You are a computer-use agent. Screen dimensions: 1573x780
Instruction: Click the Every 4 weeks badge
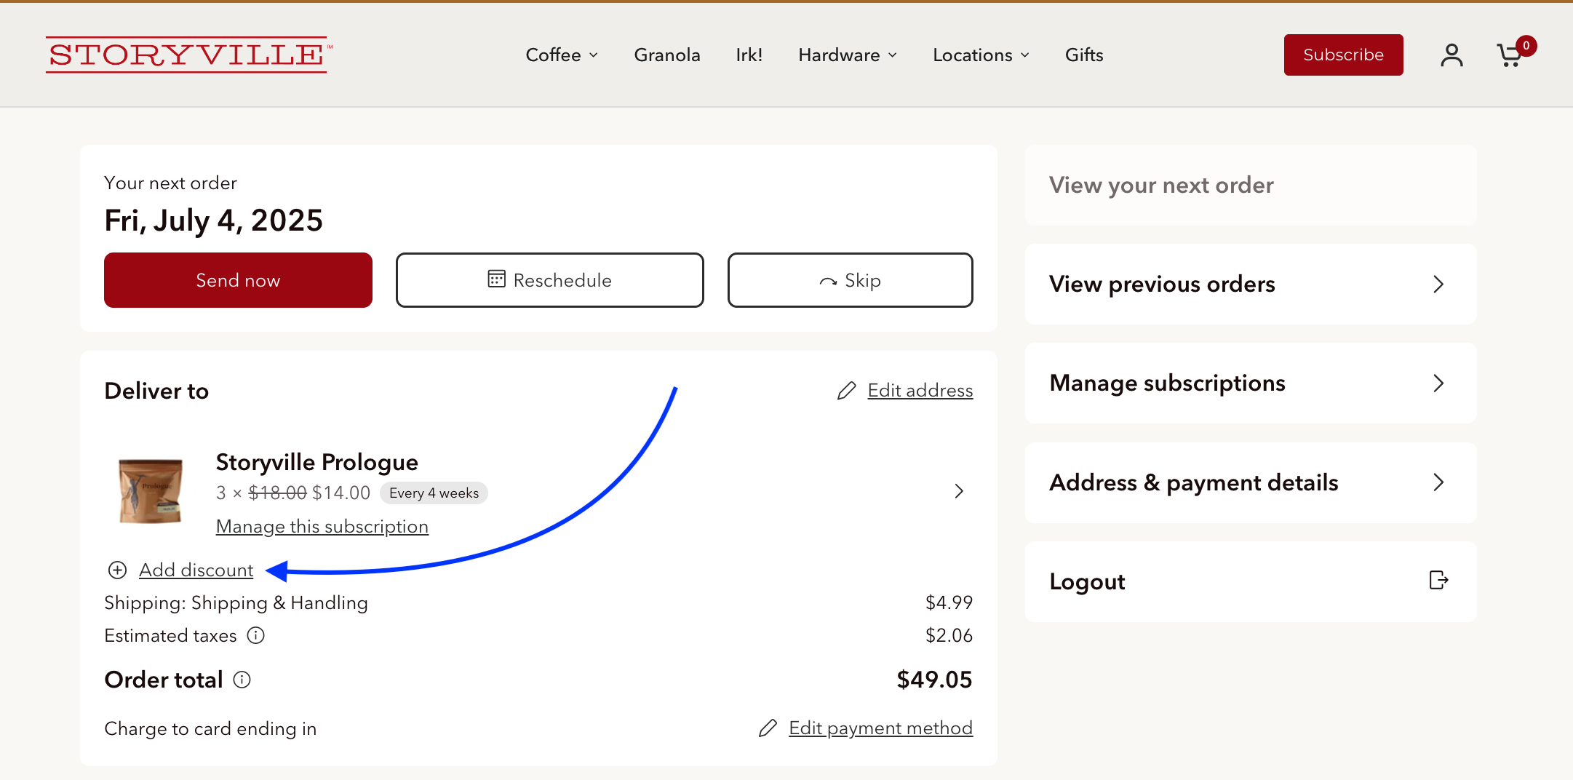click(x=434, y=493)
